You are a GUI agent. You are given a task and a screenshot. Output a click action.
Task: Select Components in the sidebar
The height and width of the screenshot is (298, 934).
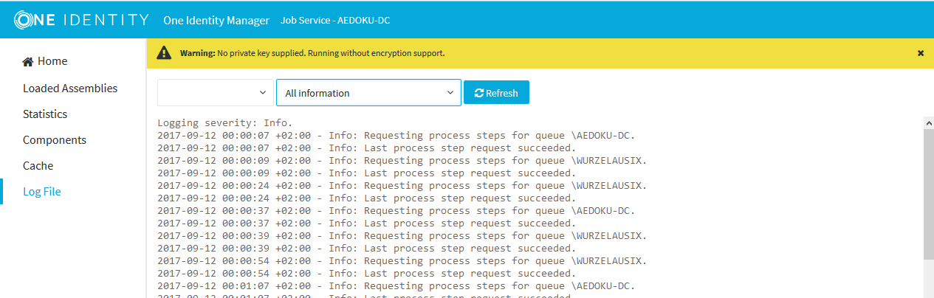click(55, 140)
